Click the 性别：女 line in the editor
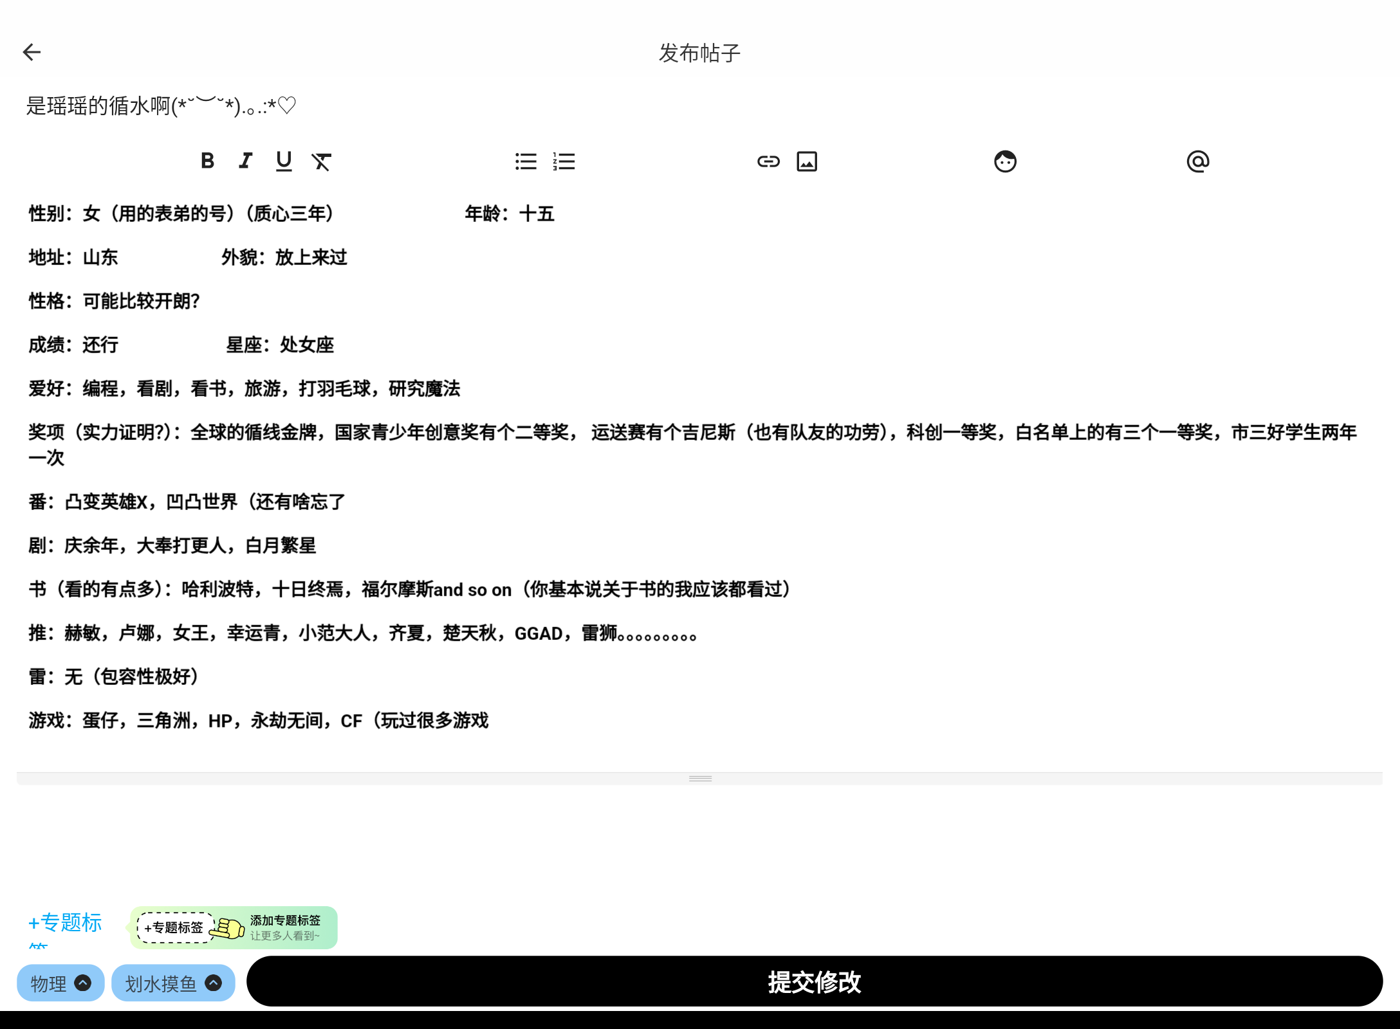This screenshot has width=1400, height=1029. [181, 214]
